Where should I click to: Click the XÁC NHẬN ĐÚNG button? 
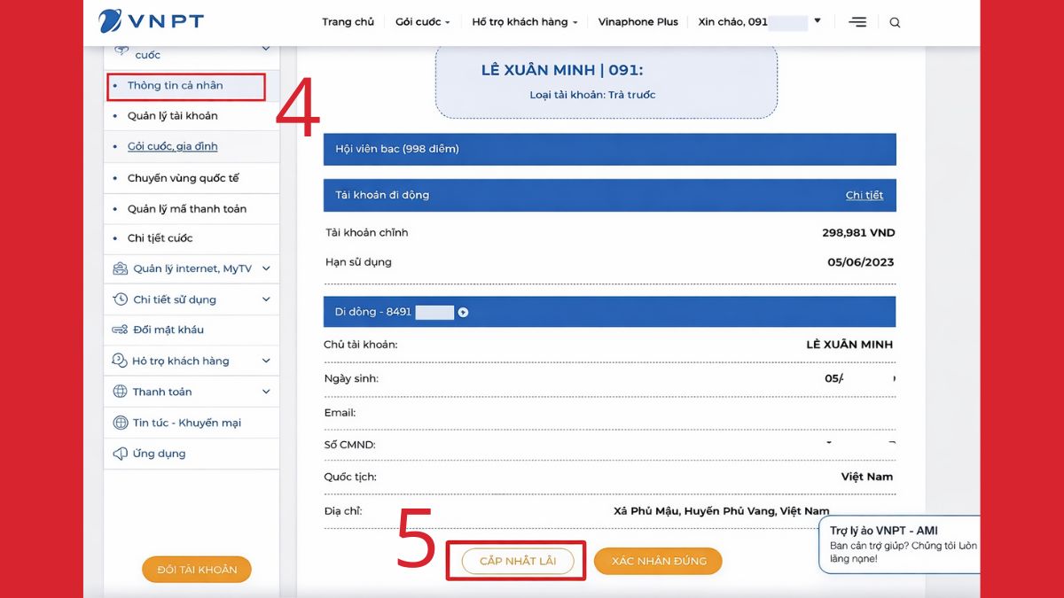tap(658, 561)
